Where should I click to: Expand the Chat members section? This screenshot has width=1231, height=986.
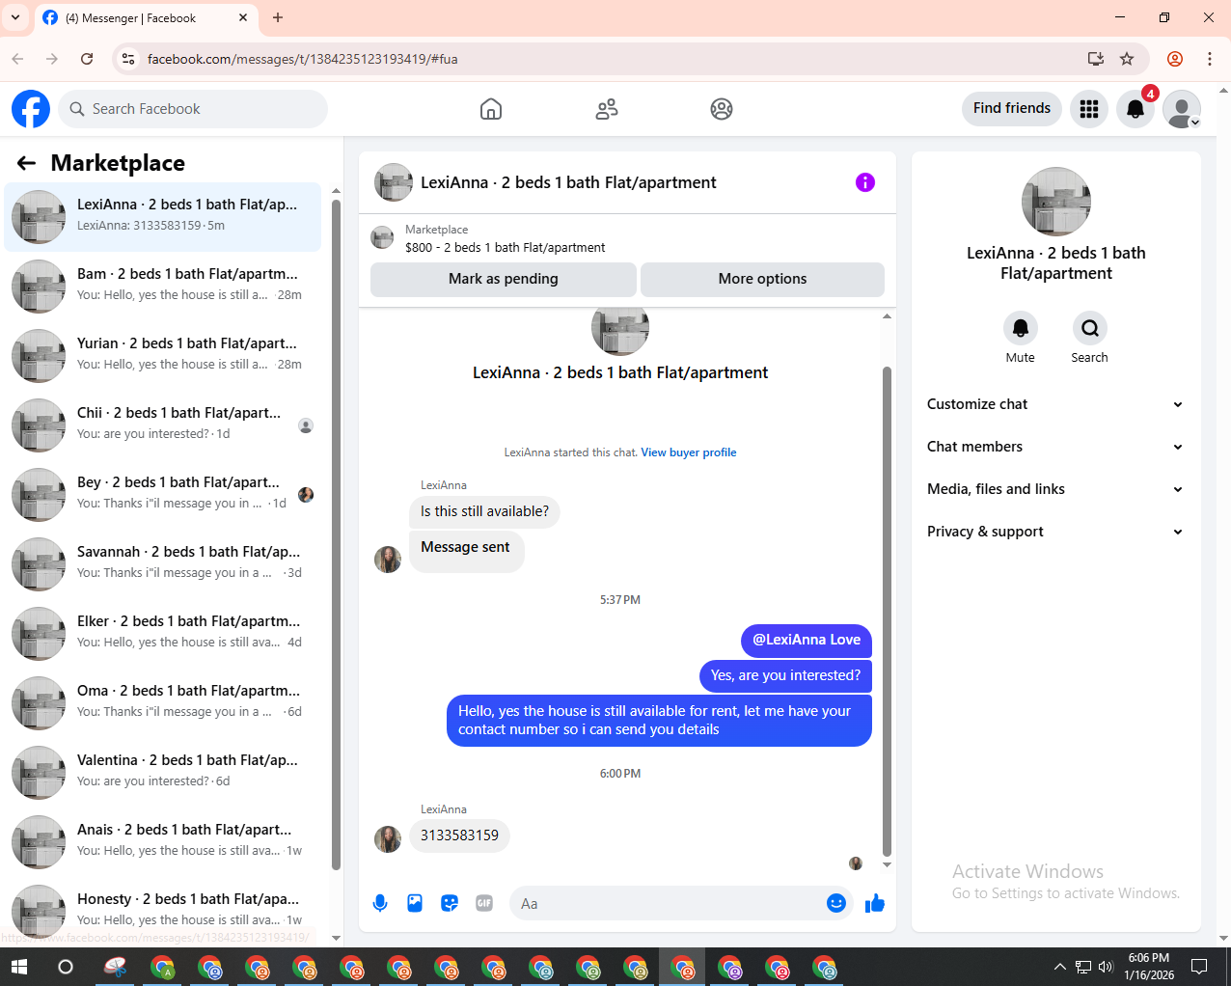[1055, 447]
